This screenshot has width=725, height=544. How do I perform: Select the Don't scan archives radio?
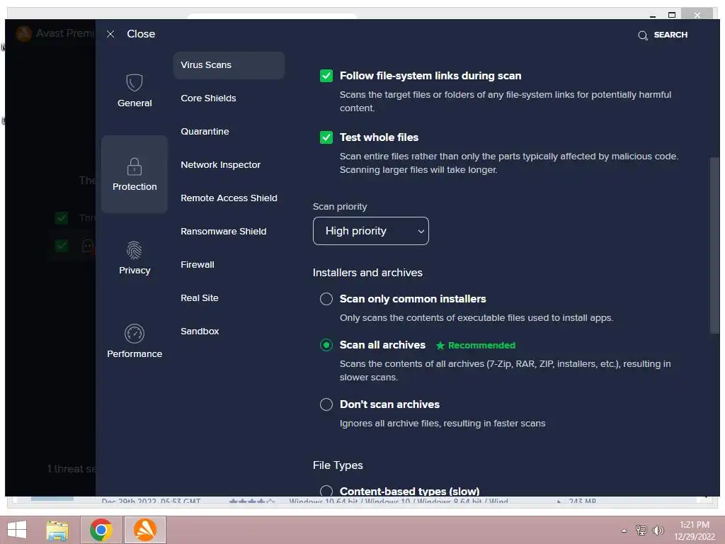pos(326,404)
